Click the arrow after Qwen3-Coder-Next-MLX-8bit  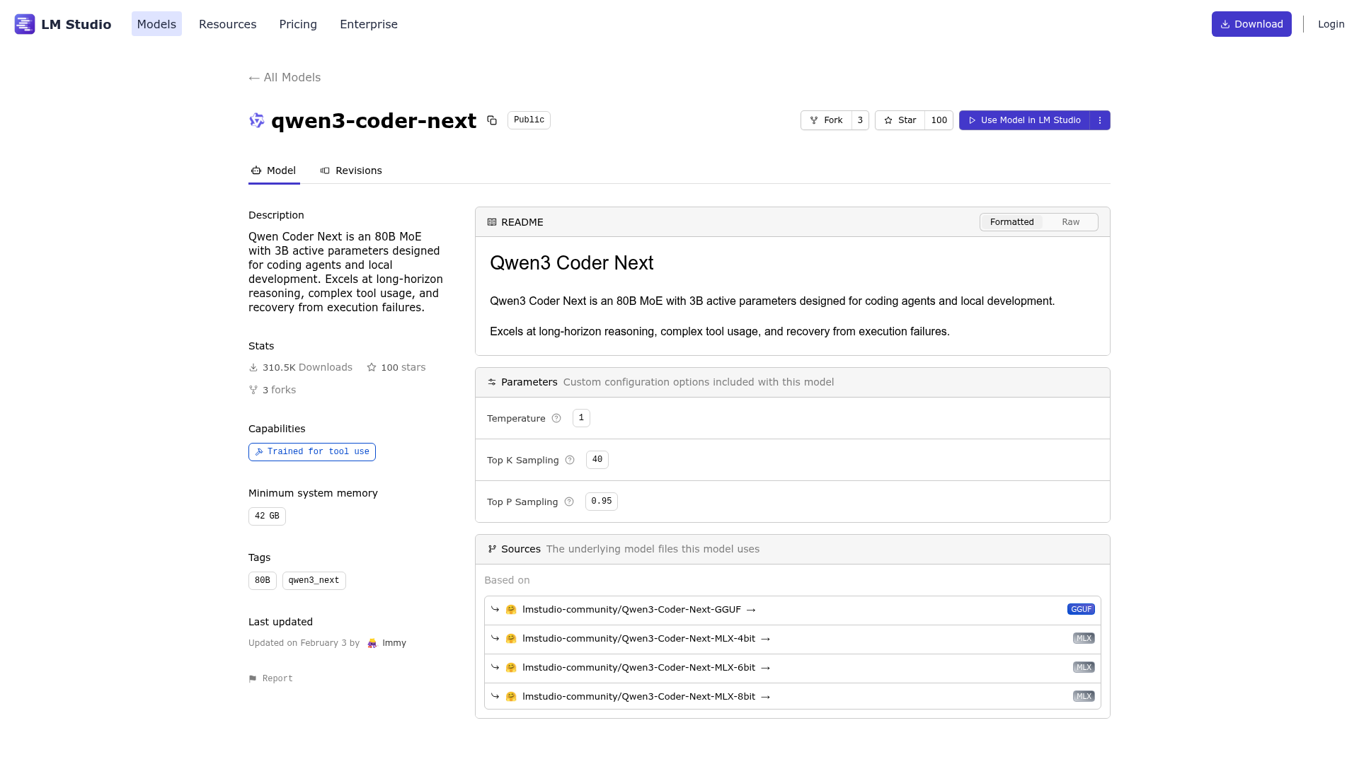pyautogui.click(x=765, y=697)
